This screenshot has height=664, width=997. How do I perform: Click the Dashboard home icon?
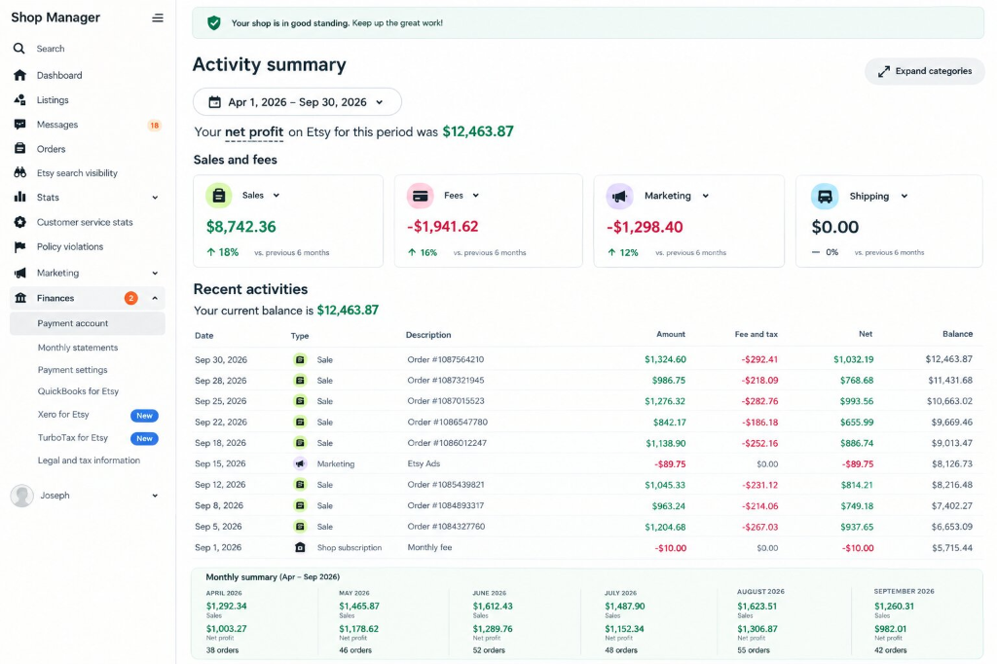19,75
